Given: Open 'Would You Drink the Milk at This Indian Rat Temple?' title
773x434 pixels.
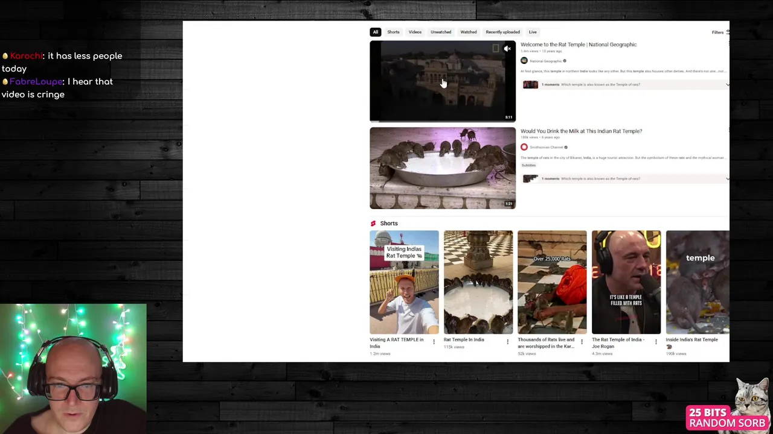Looking at the screenshot, I should [581, 131].
